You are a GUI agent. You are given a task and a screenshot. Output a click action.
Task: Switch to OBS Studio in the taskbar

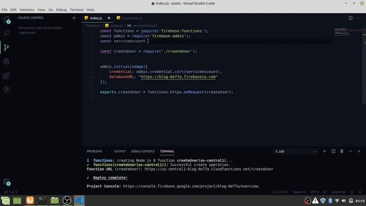pos(67,200)
